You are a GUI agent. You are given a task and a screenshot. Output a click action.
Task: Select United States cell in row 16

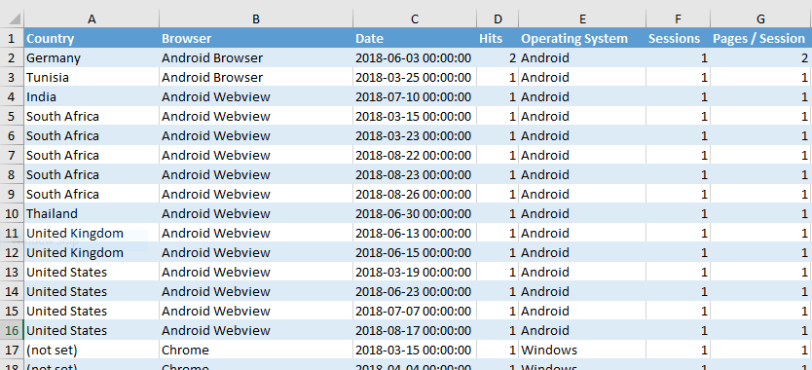(x=92, y=331)
